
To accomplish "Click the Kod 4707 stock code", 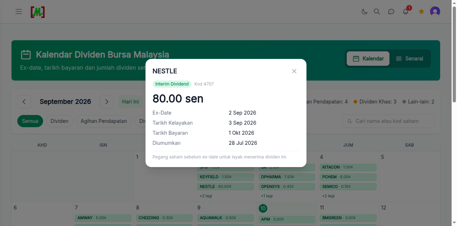I will [204, 84].
